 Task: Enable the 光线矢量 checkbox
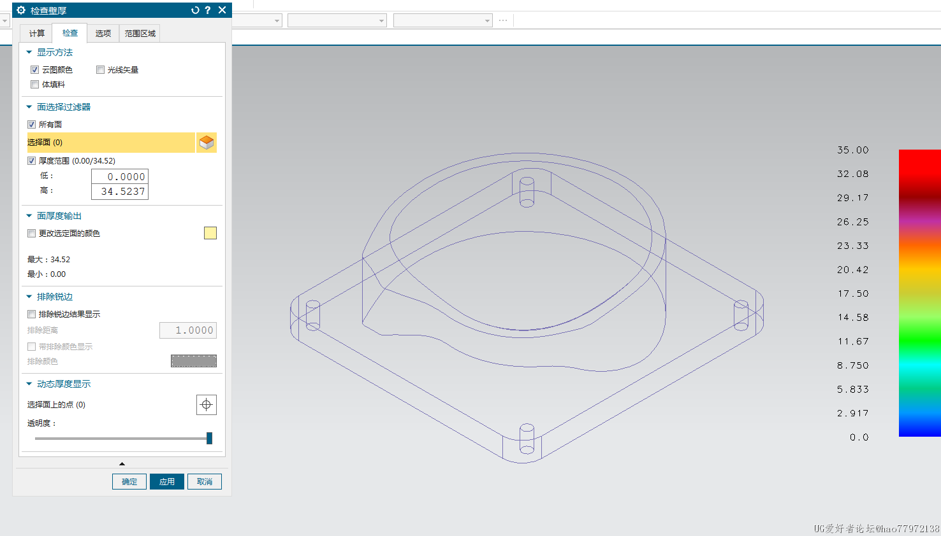(x=100, y=70)
